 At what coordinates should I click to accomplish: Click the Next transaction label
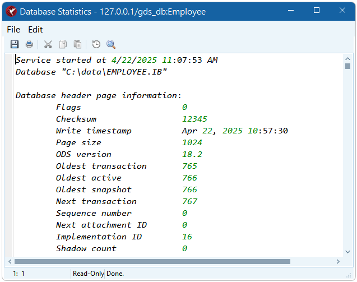tap(96, 201)
